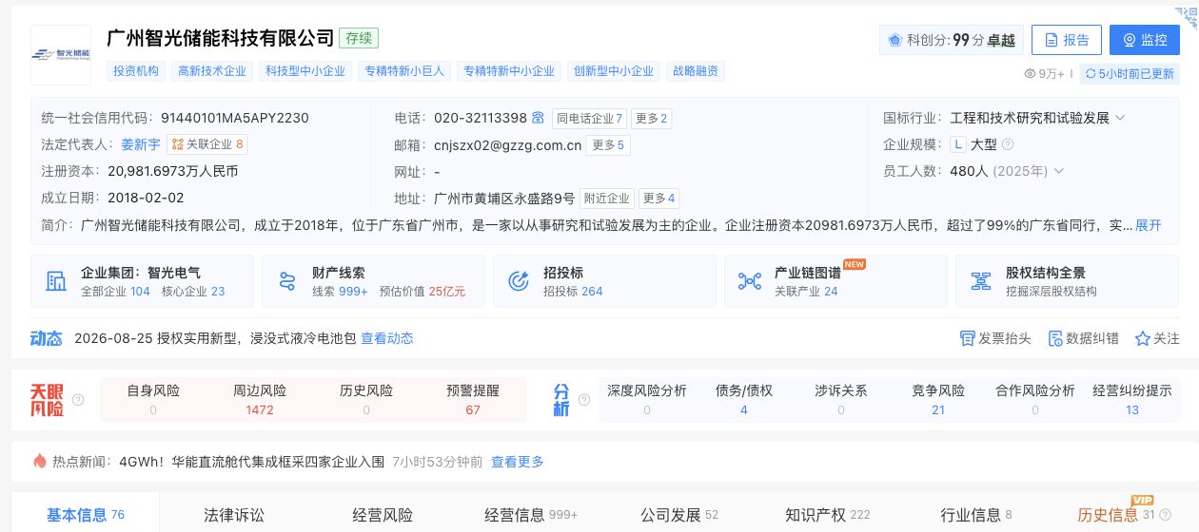Click 天眼风险 help question icon

(x=78, y=400)
